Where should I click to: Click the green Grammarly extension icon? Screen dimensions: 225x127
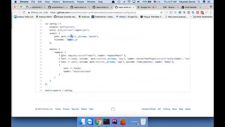(180, 13)
